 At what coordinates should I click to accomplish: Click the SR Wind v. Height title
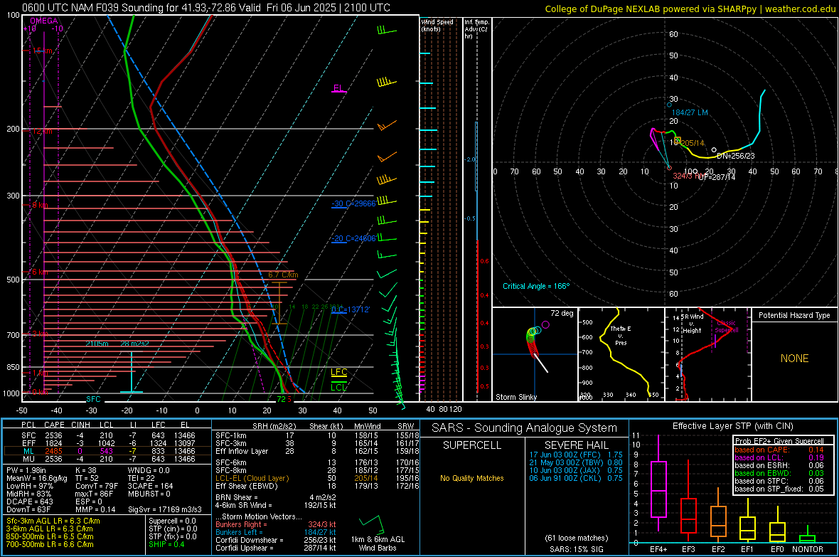[692, 324]
